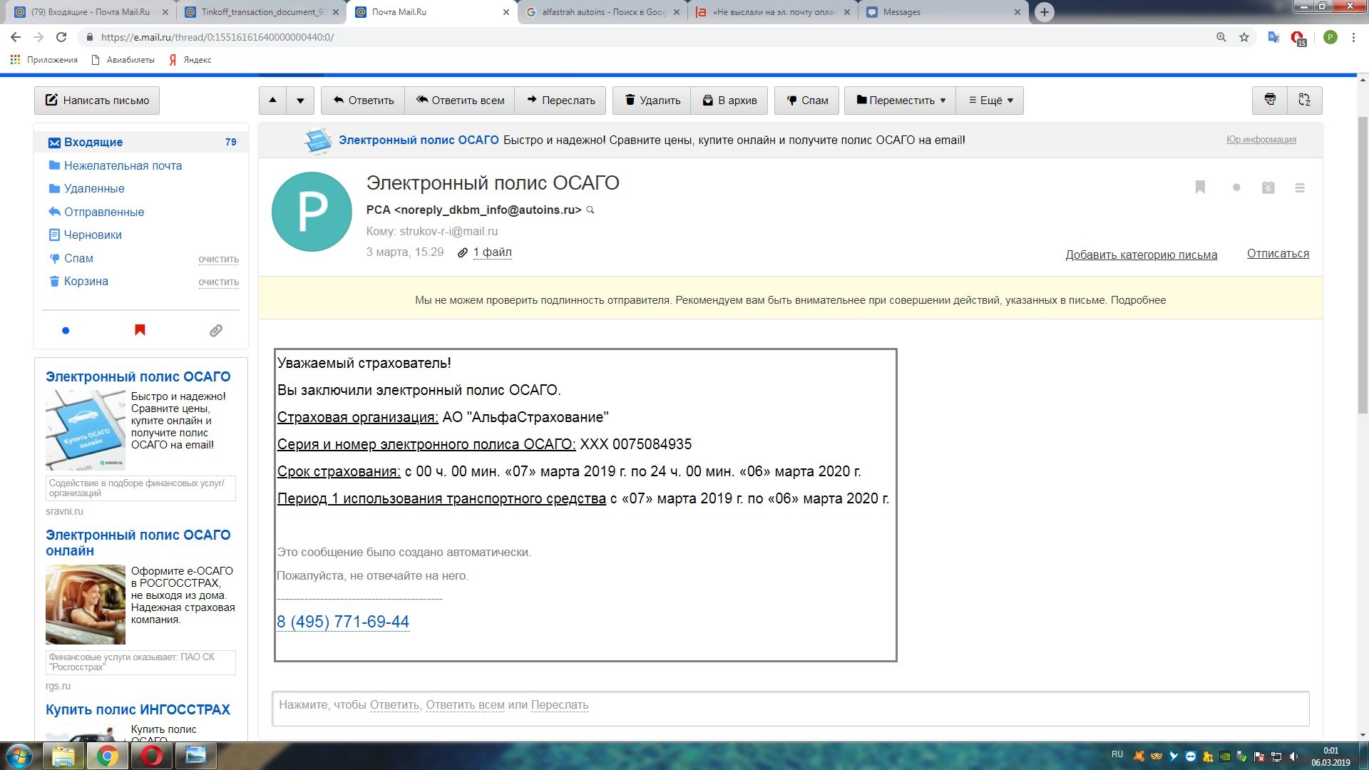Filter flagged messages with red bookmark
The width and height of the screenshot is (1369, 770).
click(140, 330)
